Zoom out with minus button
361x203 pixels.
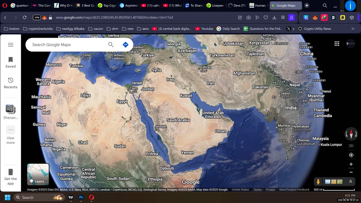tap(351, 172)
